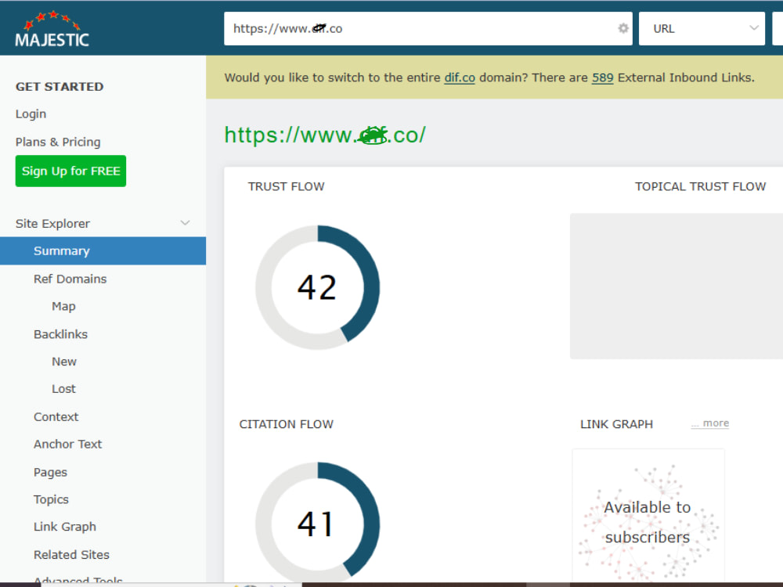Screen dimensions: 783x587
Task: Click the green site URL heading
Action: coord(325,135)
